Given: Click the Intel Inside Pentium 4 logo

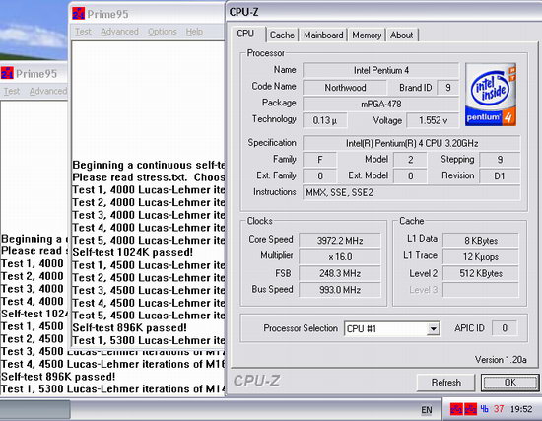Looking at the screenshot, I should click(491, 95).
